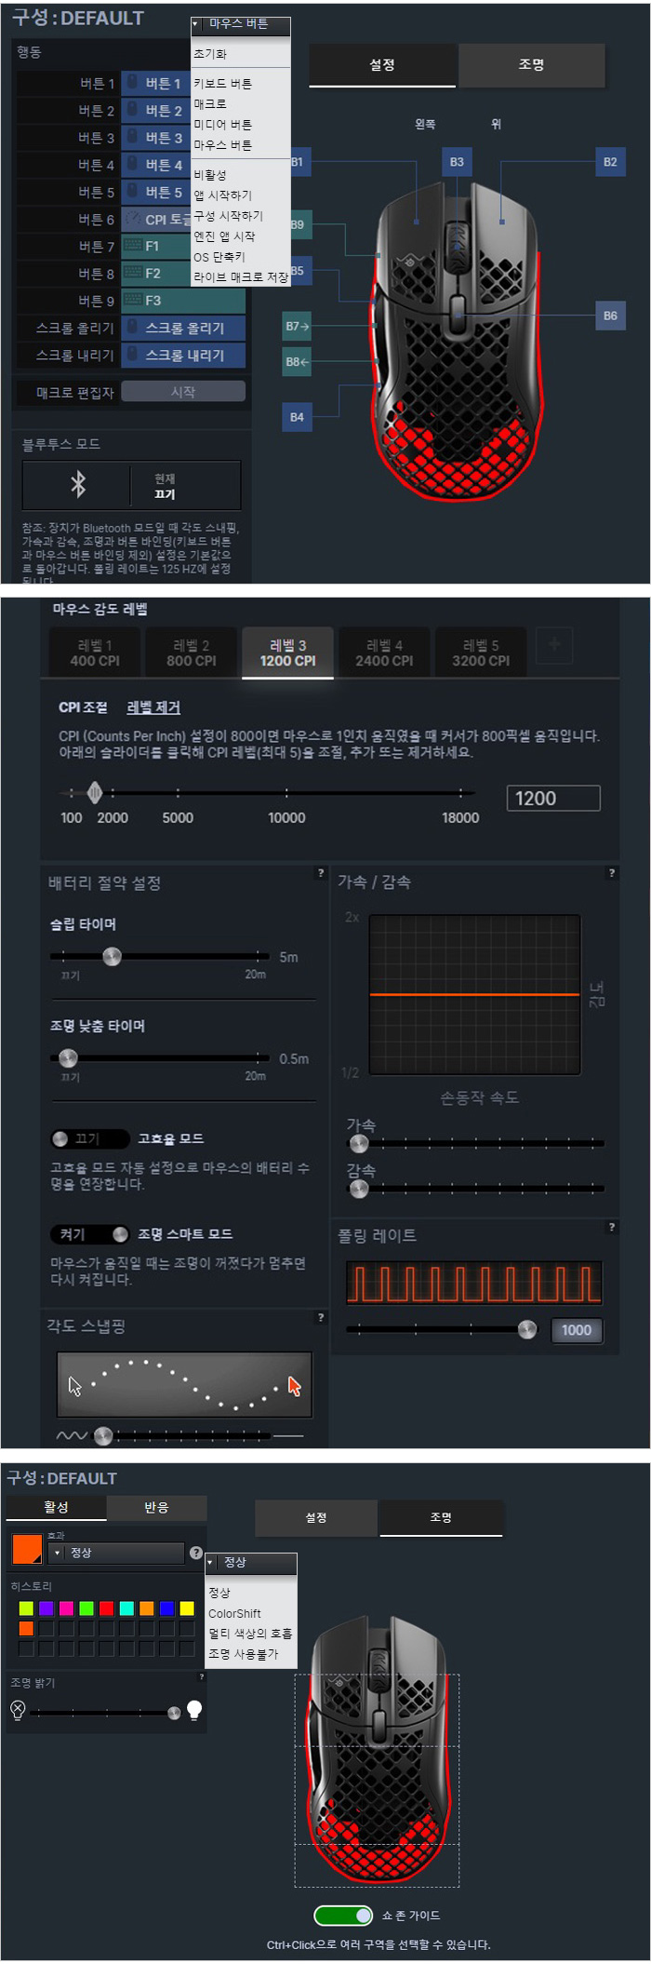Toggle the 고효율 모드 switch
This screenshot has height=1964, width=651.
pyautogui.click(x=89, y=1138)
